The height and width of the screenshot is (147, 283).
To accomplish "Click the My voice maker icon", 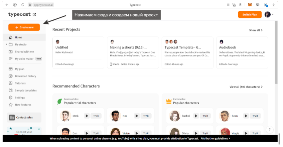I will pyautogui.click(x=11, y=58).
